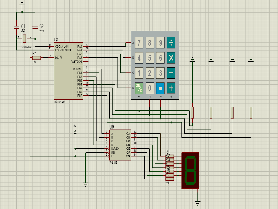The width and height of the screenshot is (278, 209).
Task: Click the 10k resistor value
Action: click(34, 62)
